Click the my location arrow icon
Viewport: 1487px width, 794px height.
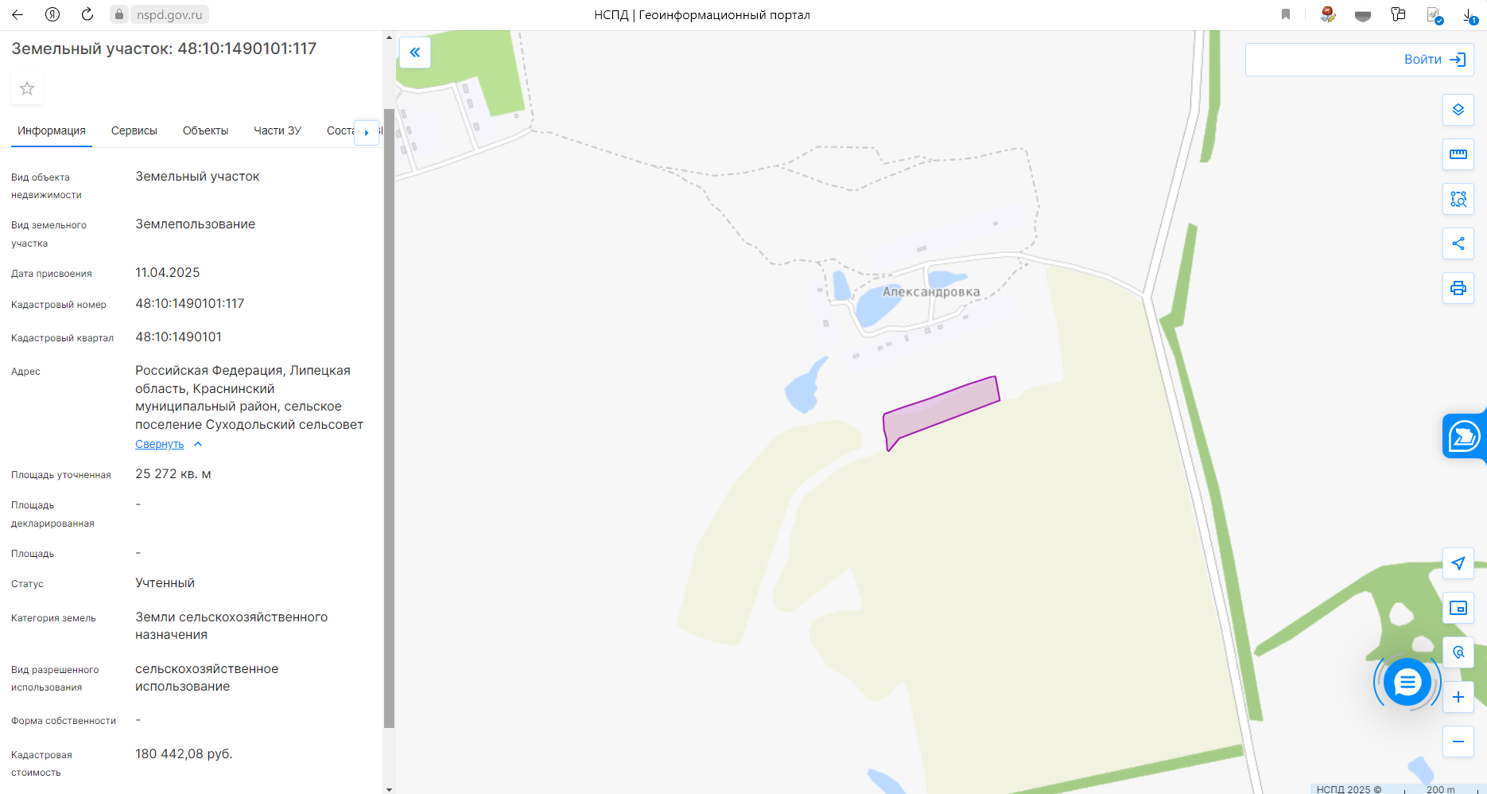(x=1458, y=563)
